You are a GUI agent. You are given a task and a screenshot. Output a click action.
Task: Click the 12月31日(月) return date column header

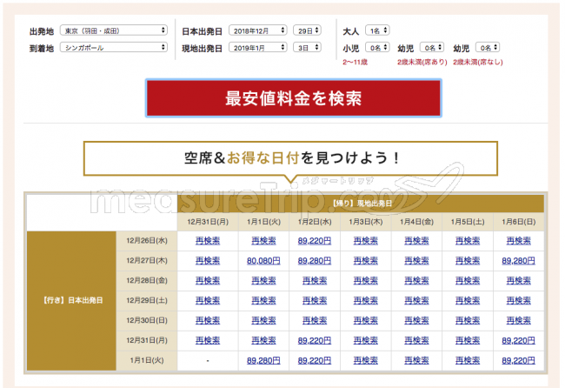pos(208,222)
